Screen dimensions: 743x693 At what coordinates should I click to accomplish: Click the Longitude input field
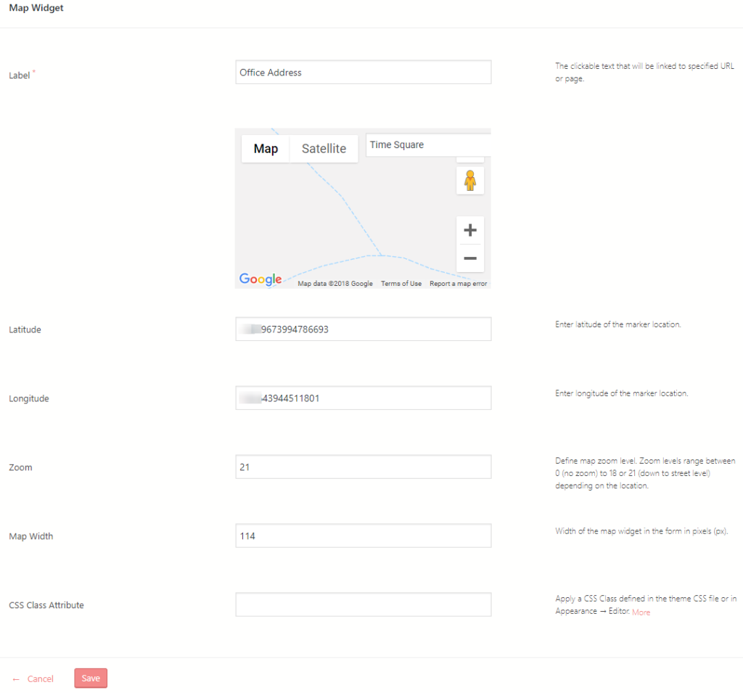coord(363,398)
